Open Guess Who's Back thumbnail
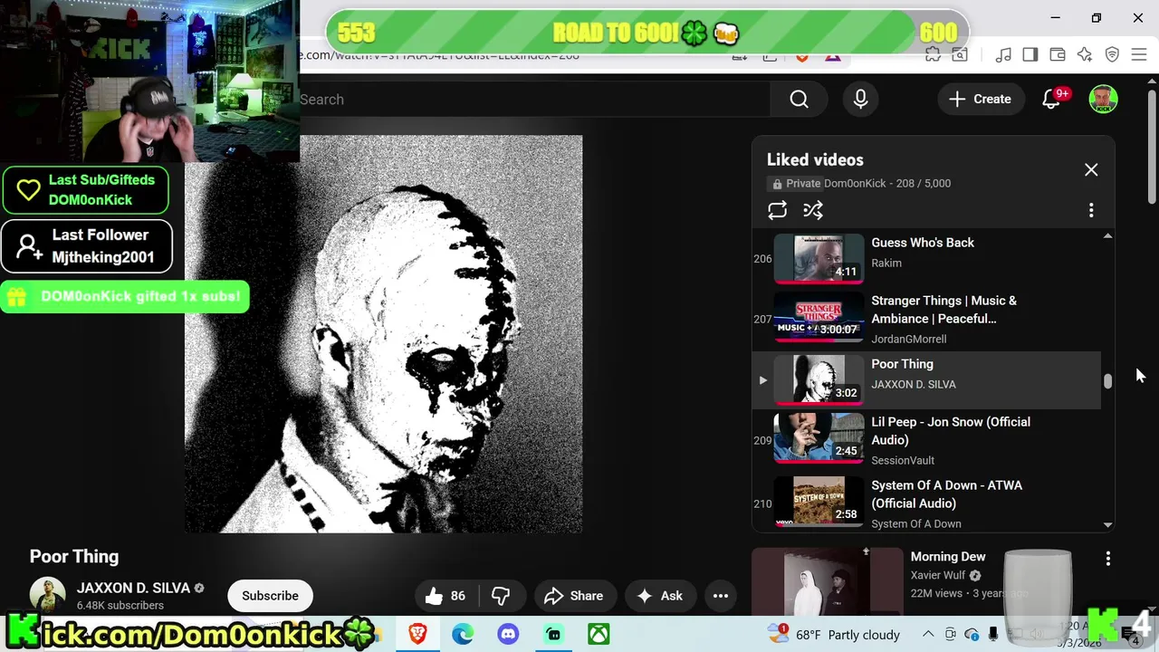This screenshot has height=652, width=1159. tap(819, 259)
